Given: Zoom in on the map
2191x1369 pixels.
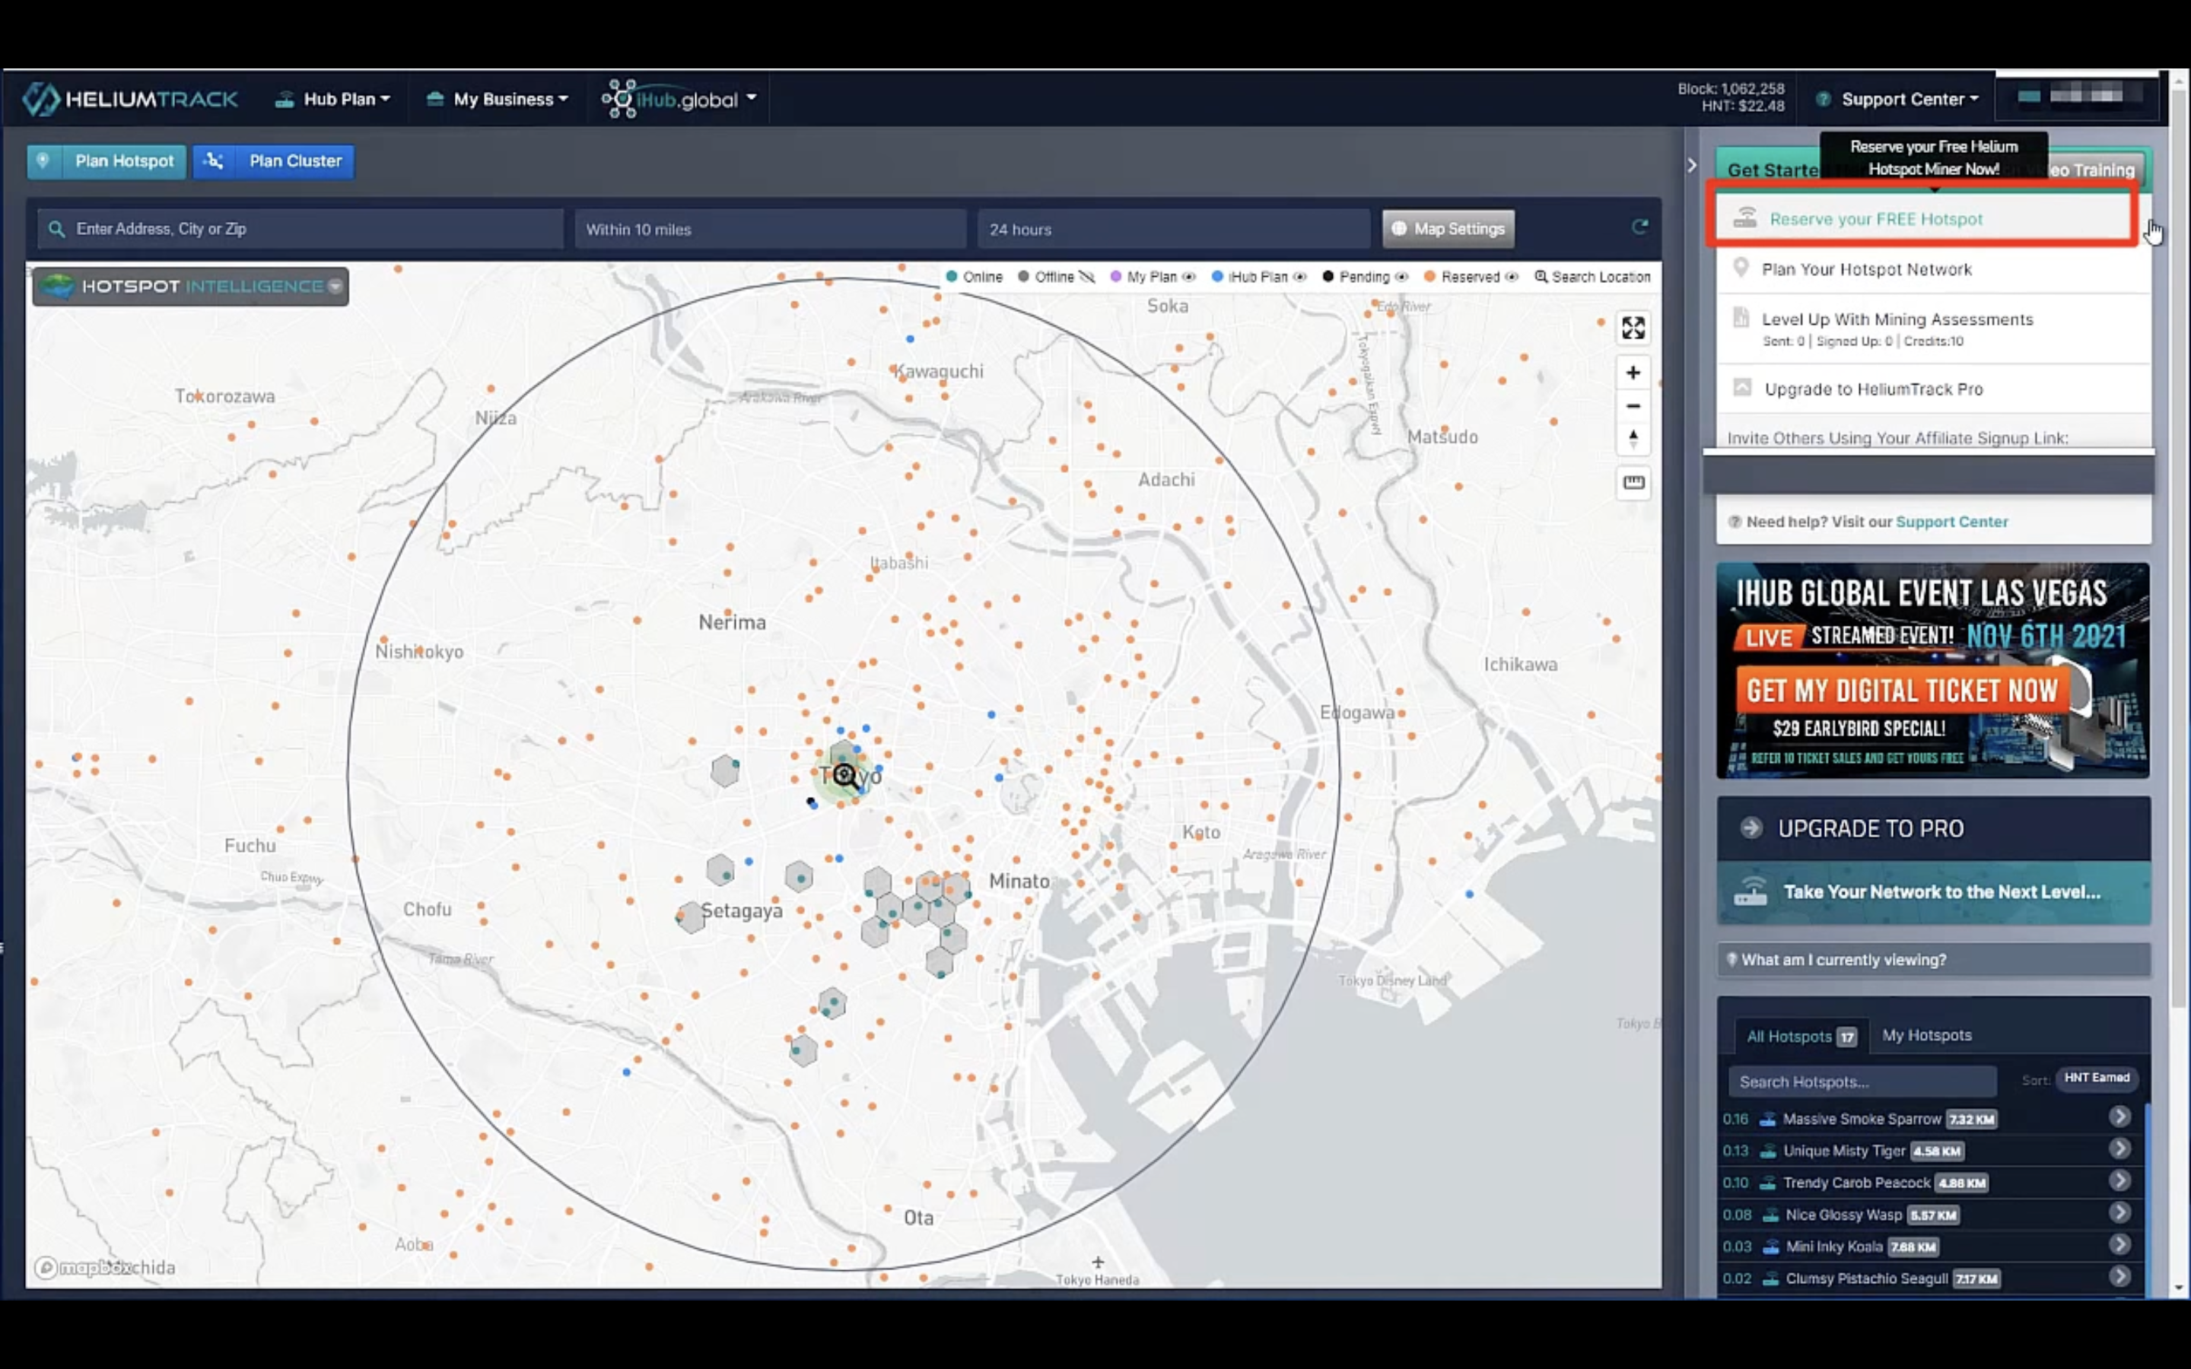Looking at the screenshot, I should coord(1633,372).
